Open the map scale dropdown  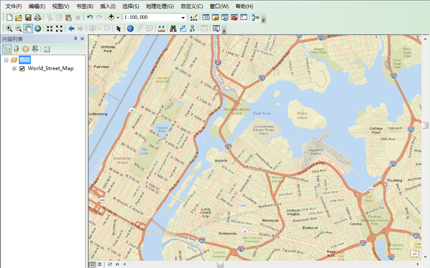pyautogui.click(x=183, y=18)
